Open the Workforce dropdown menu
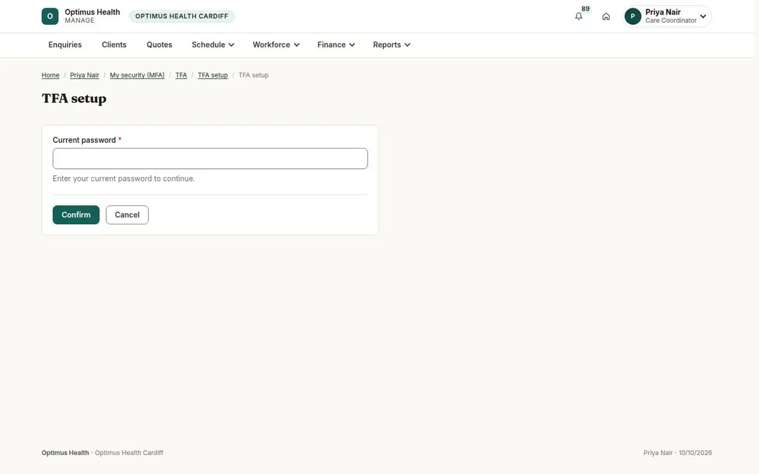759x474 pixels. (276, 45)
